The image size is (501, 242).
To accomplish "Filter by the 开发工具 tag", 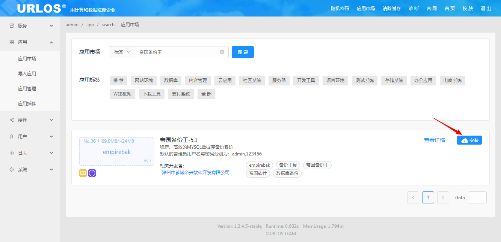I will tap(306, 81).
